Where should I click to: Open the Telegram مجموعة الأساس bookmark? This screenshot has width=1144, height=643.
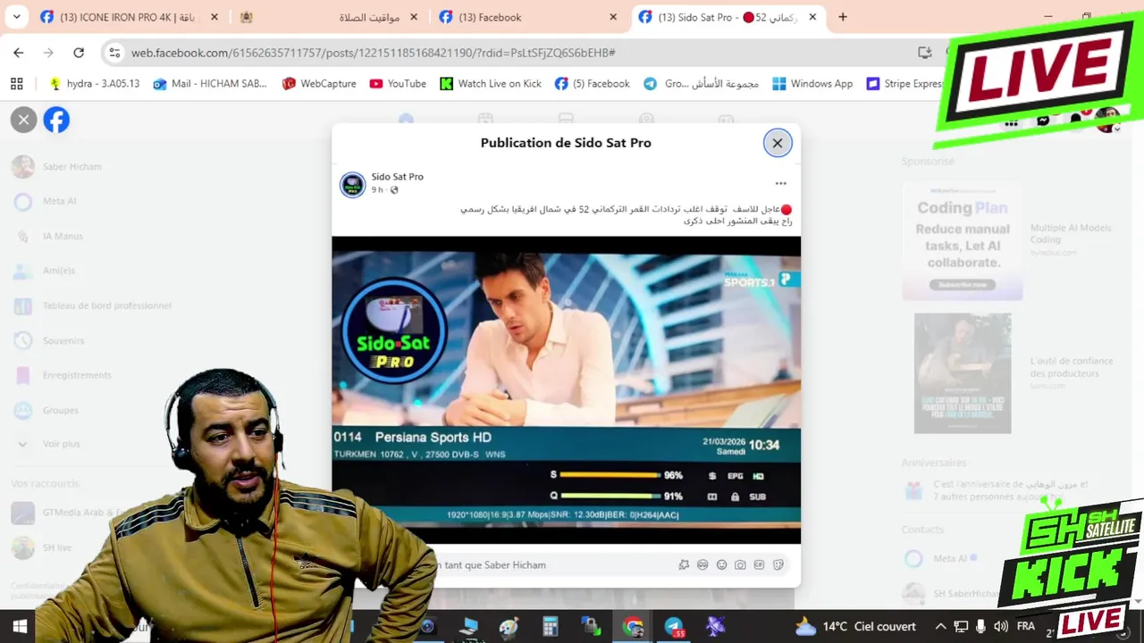coord(701,83)
